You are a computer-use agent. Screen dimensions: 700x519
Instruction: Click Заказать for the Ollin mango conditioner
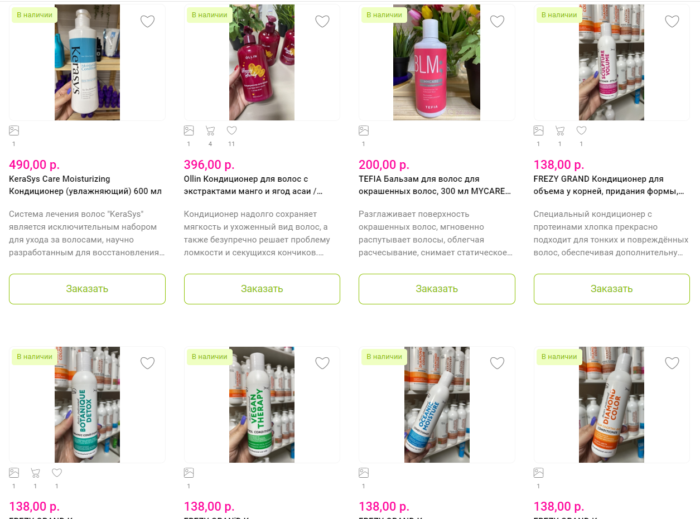pos(262,289)
